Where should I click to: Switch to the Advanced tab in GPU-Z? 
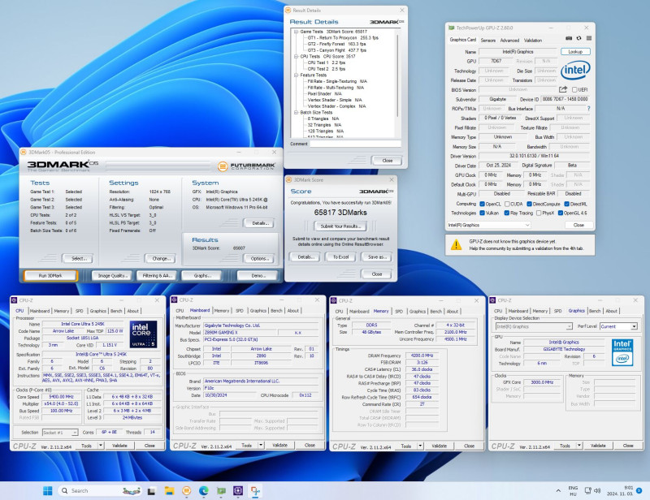[509, 41]
